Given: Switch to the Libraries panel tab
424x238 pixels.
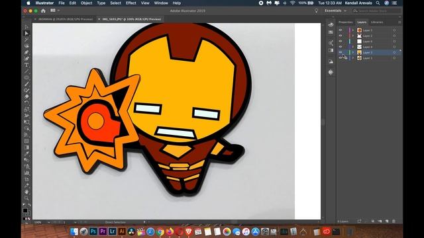Looking at the screenshot, I should [x=377, y=22].
